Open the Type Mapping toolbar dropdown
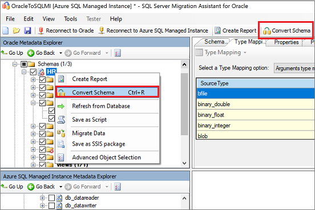The height and width of the screenshot is (210, 315). click(245, 52)
